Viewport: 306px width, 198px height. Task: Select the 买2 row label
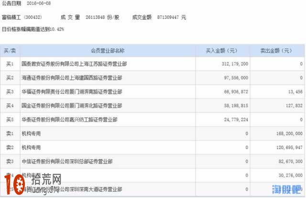[x=10, y=78]
